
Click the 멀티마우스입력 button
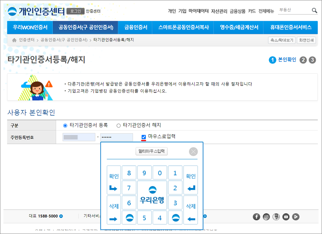coord(152,151)
